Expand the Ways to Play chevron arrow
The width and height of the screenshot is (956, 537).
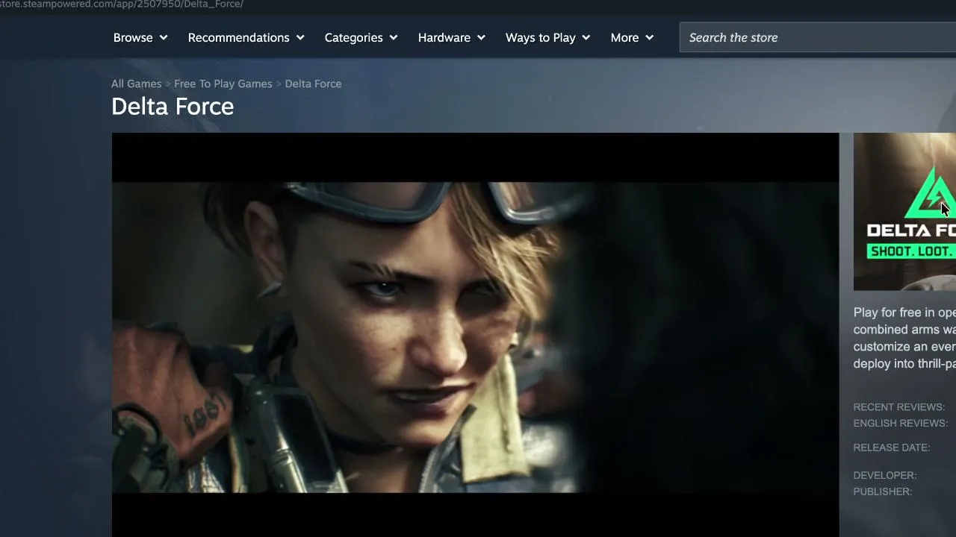[586, 38]
